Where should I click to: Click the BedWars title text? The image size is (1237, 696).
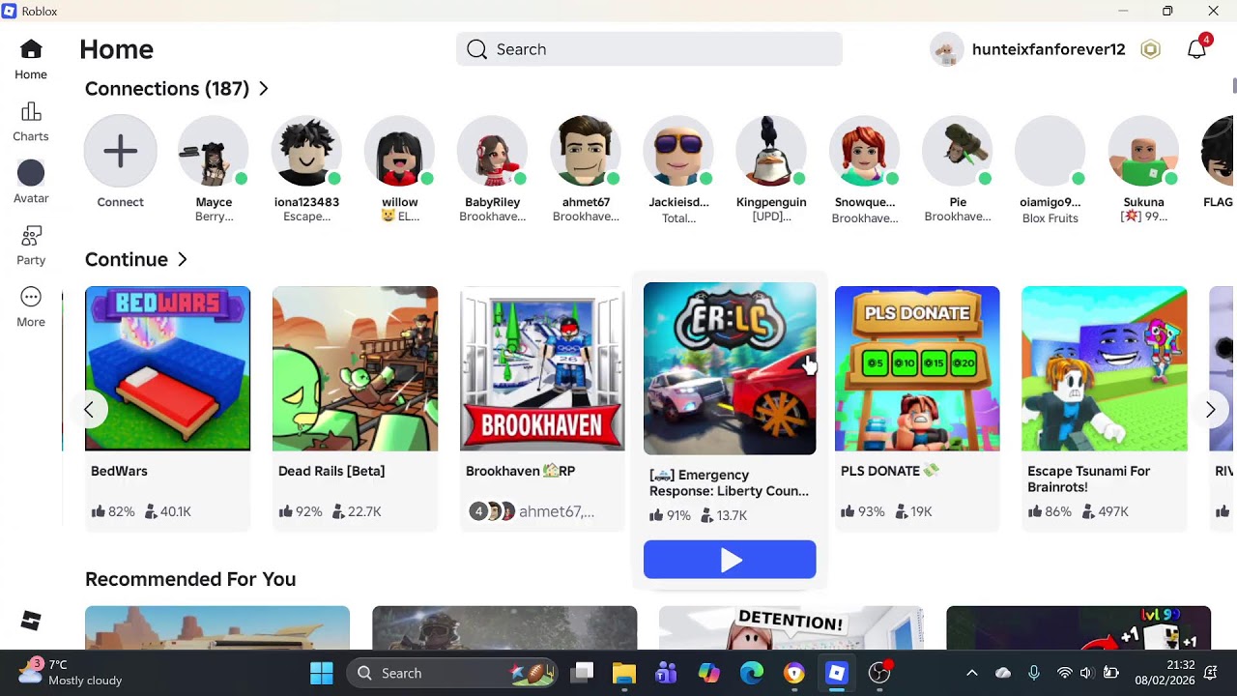[x=119, y=472]
